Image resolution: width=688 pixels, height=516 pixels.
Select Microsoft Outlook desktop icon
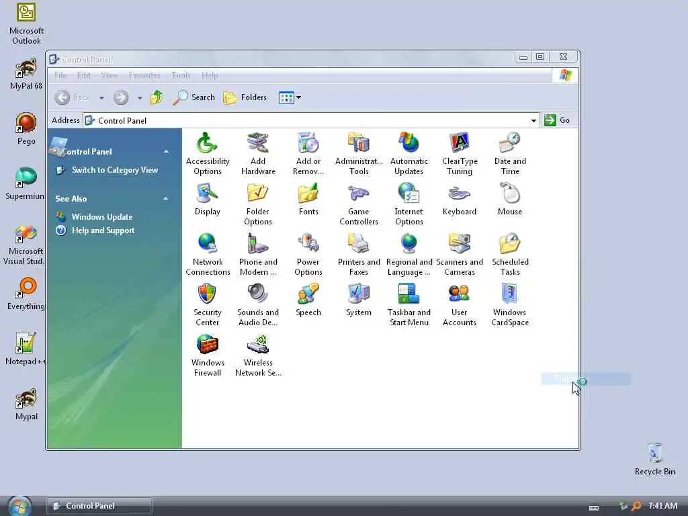pos(26,24)
